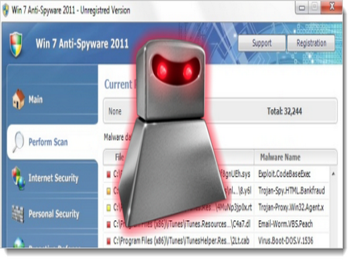
Task: Click the Personal Security sidebar icon
Action: 18,214
